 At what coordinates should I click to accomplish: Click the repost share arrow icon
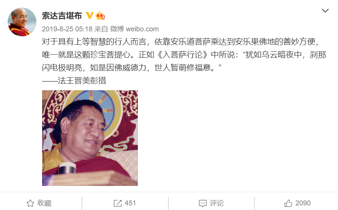[118, 203]
